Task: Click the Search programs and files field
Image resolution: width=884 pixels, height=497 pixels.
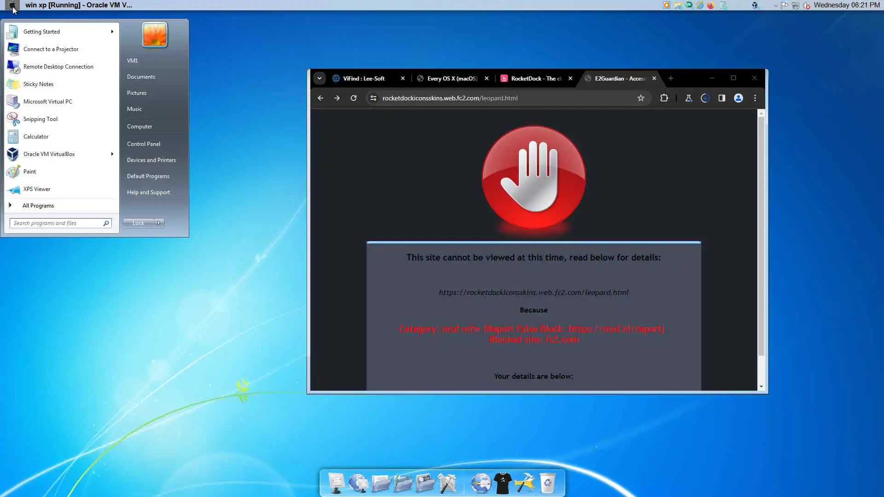Action: pos(56,223)
